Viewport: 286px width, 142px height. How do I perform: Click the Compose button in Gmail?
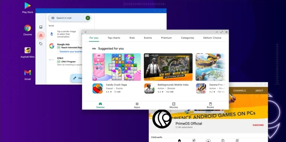[76, 78]
